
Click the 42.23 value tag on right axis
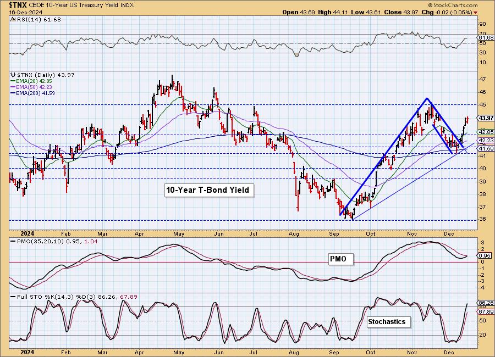486,141
